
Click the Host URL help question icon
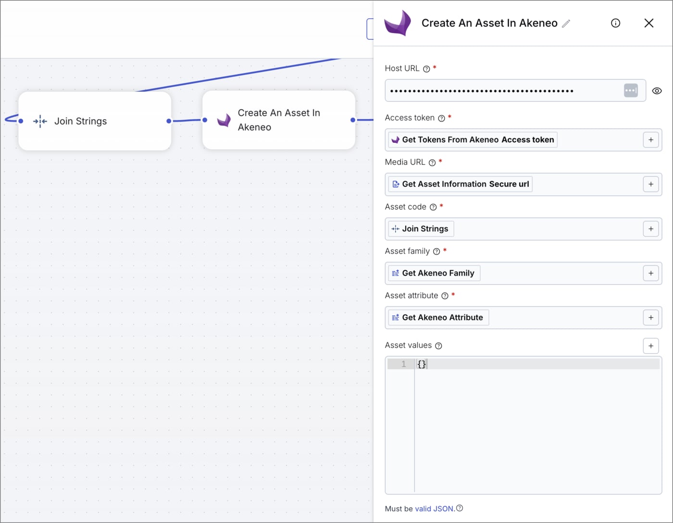click(426, 69)
